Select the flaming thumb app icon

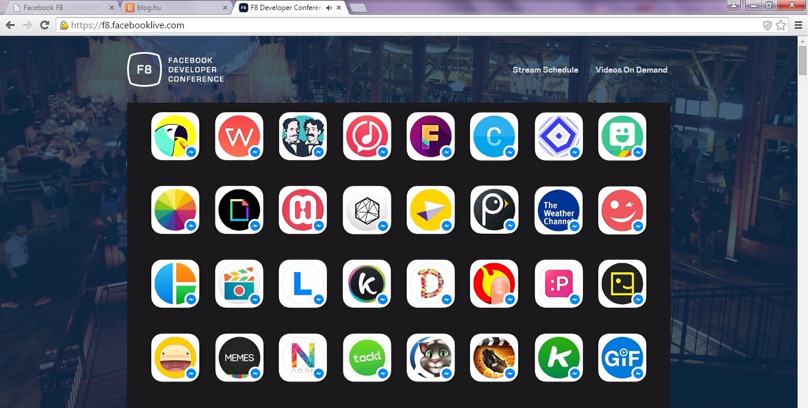pos(494,284)
